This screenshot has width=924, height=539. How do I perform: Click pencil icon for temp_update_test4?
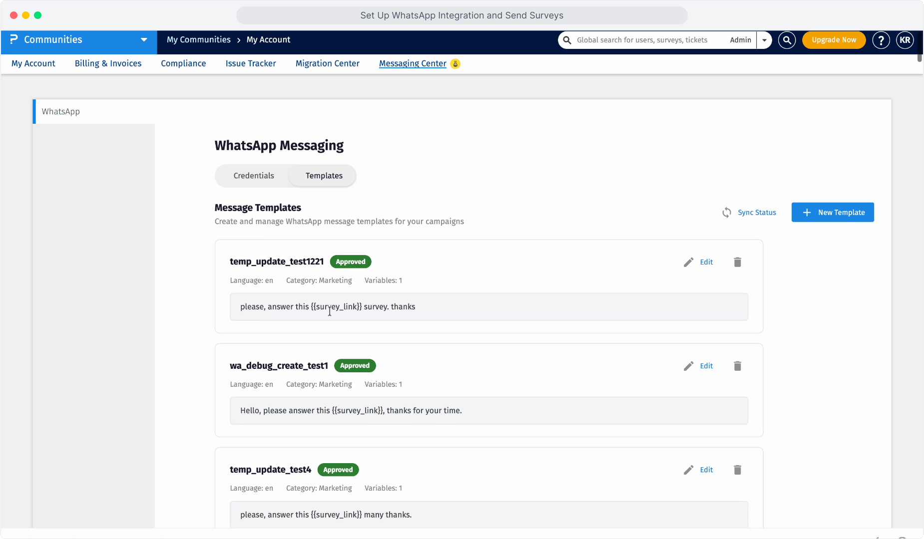tap(688, 470)
